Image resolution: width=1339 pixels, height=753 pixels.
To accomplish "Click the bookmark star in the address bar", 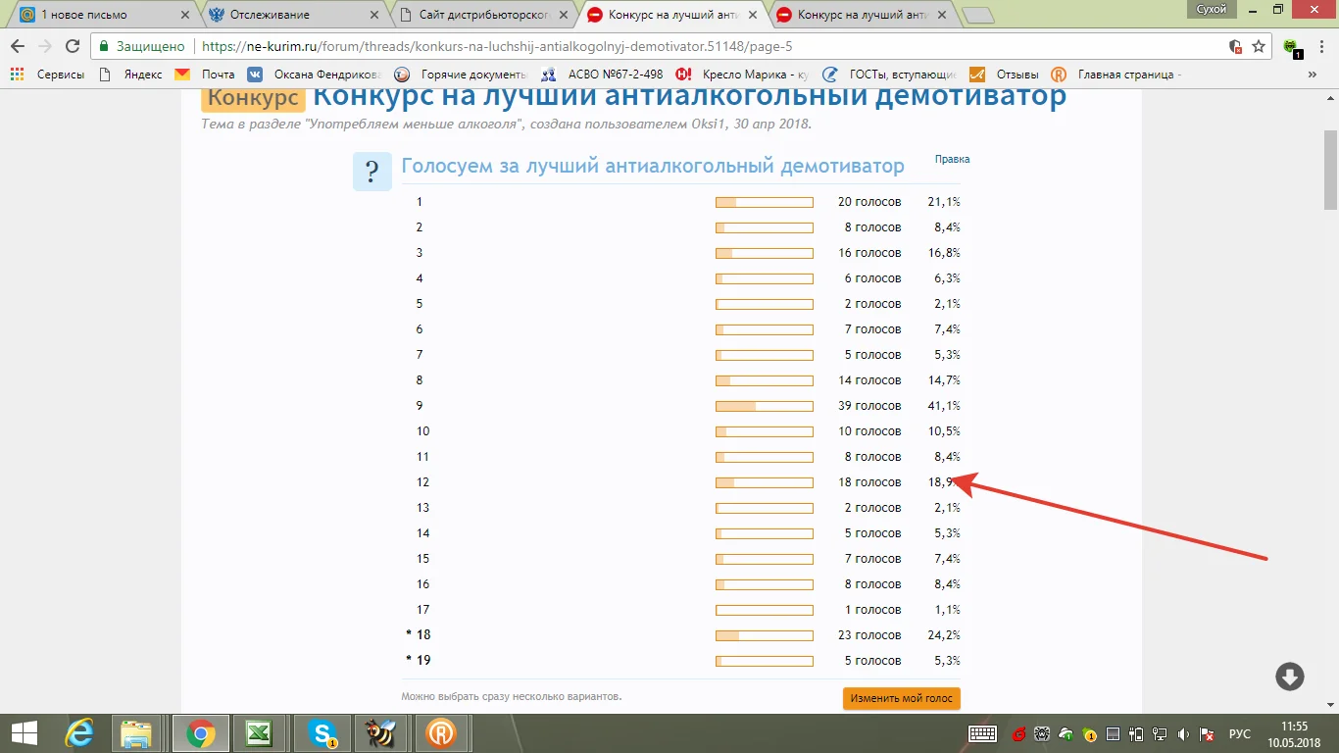I will [x=1258, y=45].
